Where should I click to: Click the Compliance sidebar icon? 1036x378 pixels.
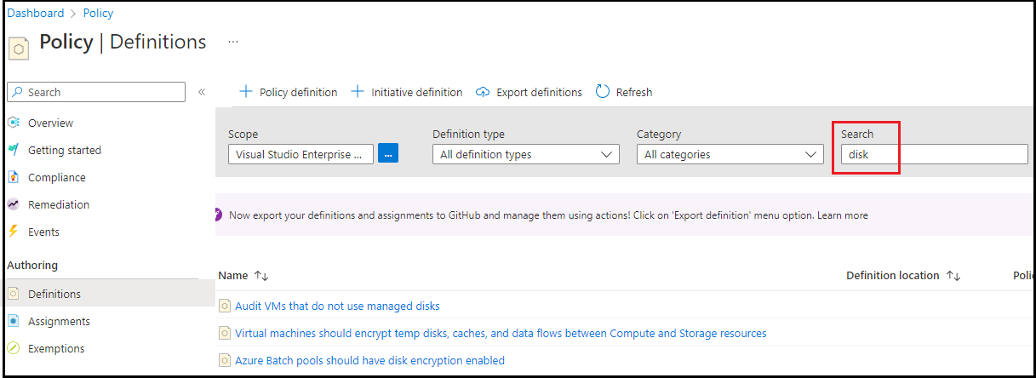(x=13, y=177)
